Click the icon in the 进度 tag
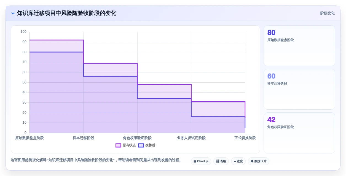This screenshot has width=346, height=176. tap(235, 161)
